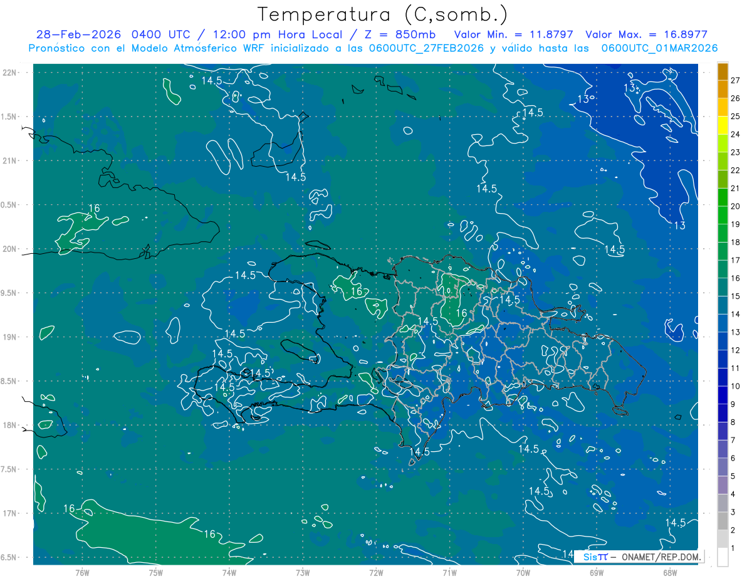The height and width of the screenshot is (581, 752).
Task: Click the color scale label "18"
Action: 736,243
